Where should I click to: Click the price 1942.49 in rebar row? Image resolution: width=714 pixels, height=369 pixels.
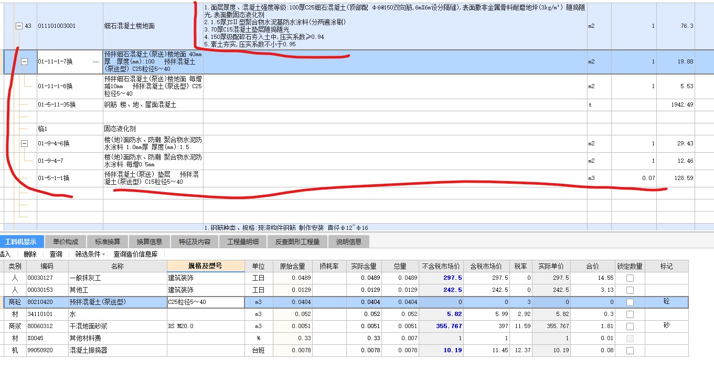pos(682,105)
